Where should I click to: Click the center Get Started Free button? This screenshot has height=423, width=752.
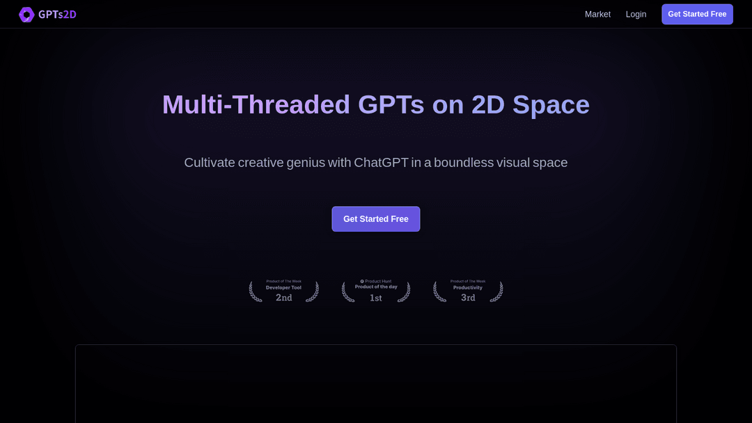[376, 219]
